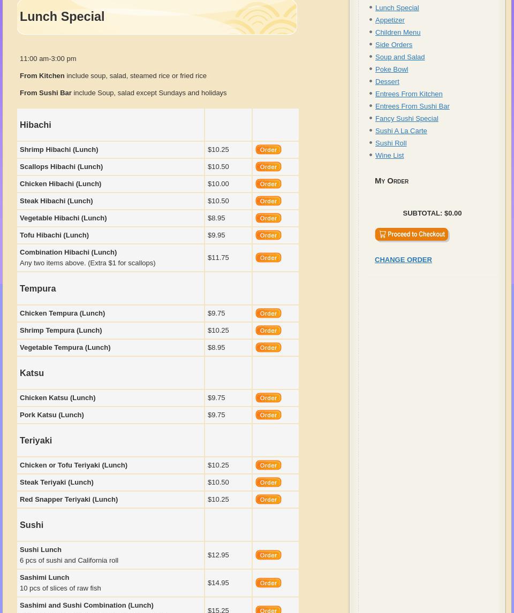Screen dimensions: 514x613
Task: Add Vegetable Tempura lunch to order
Action: pos(268,348)
